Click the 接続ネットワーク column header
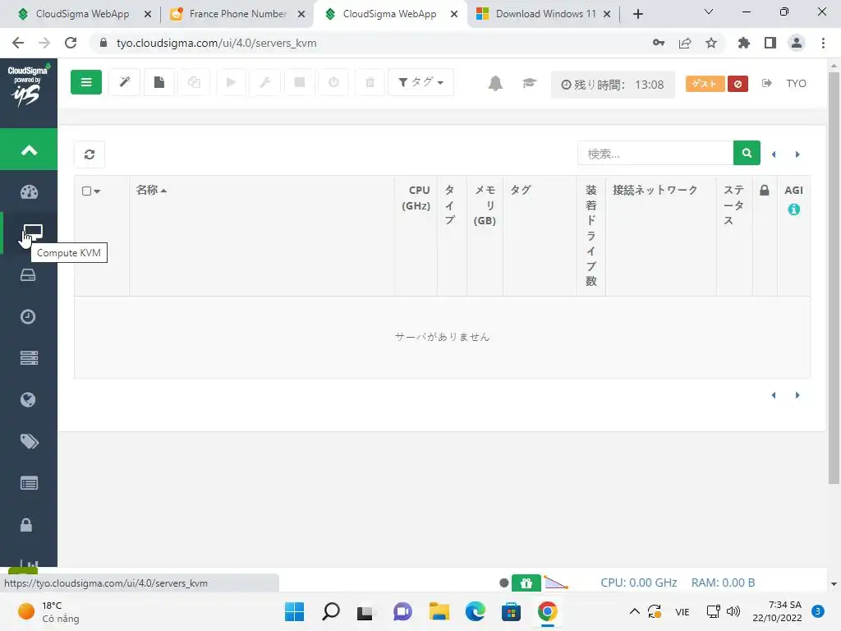This screenshot has width=841, height=631. coord(655,190)
